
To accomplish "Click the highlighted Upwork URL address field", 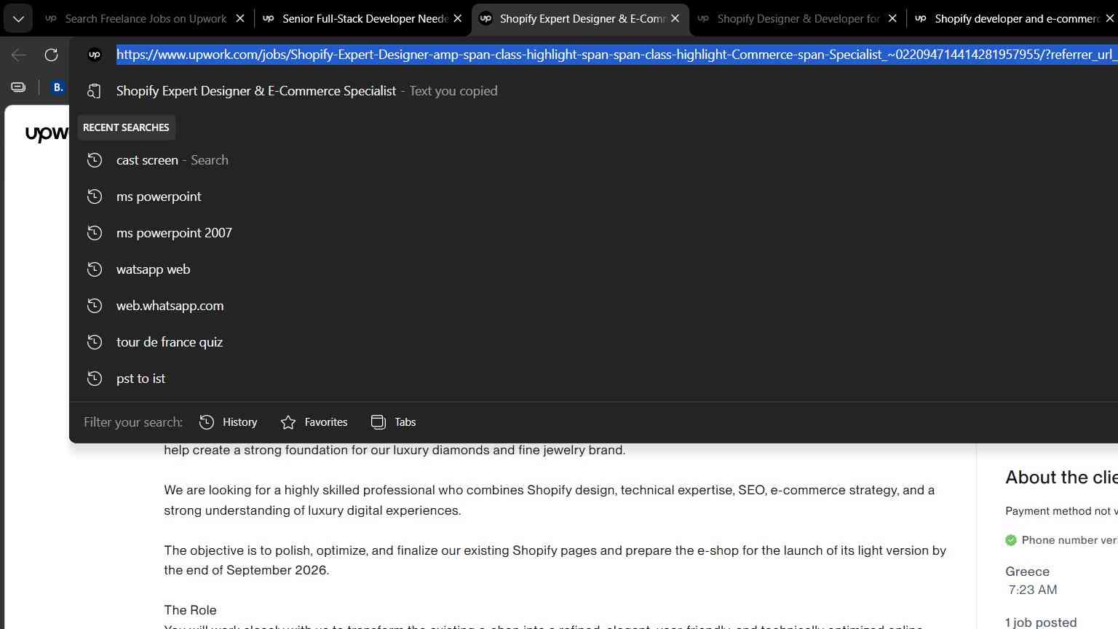I will click(617, 55).
